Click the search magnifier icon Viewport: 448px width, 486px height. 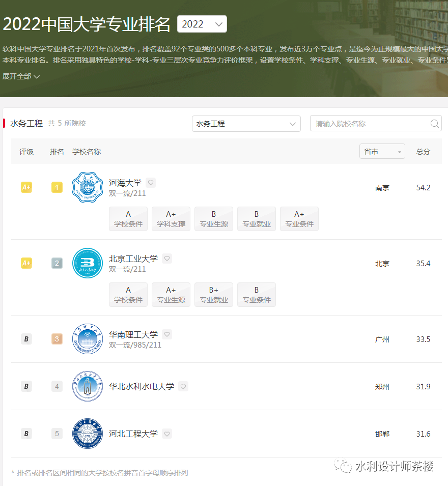pyautogui.click(x=434, y=124)
